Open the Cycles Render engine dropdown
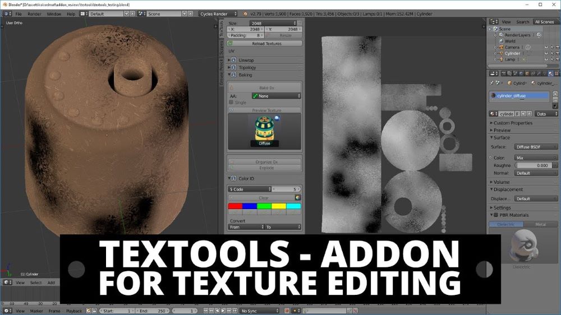Viewport: 561px width, 315px height. coord(218,14)
